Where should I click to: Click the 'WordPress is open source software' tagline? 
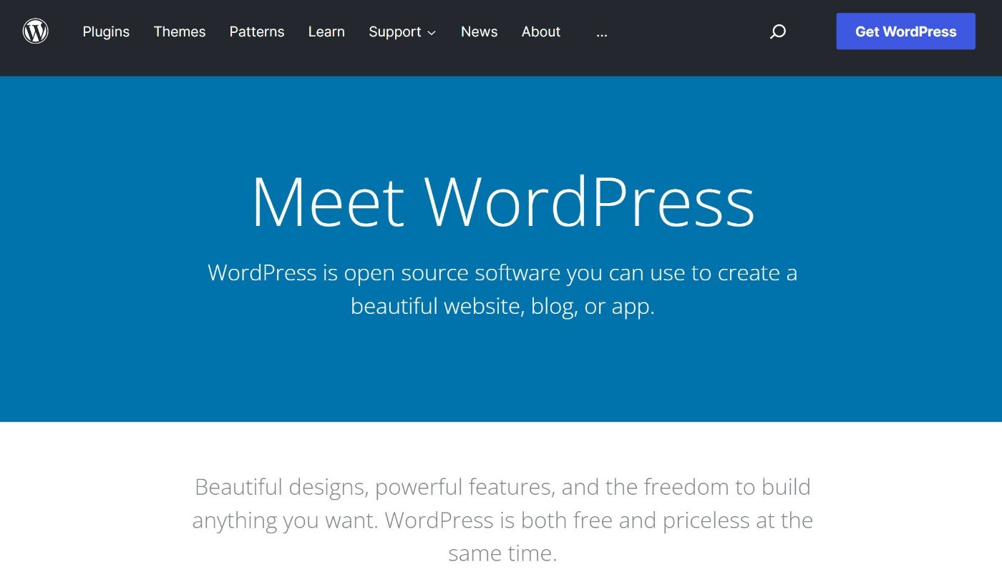coord(502,289)
